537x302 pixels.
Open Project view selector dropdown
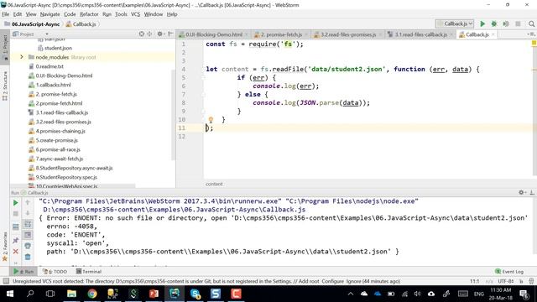point(47,34)
